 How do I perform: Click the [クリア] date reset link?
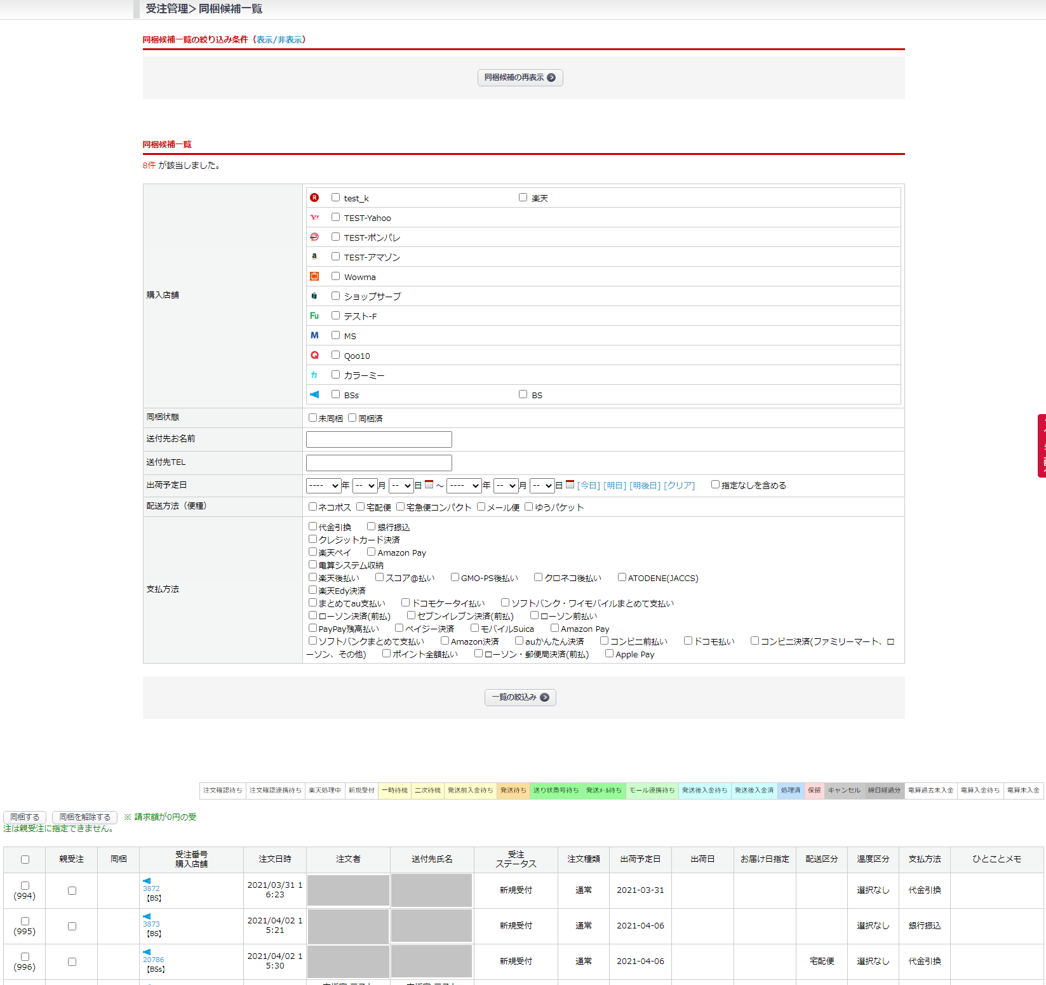[680, 486]
